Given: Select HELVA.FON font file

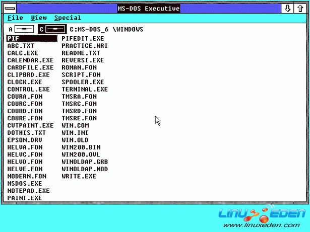Looking at the screenshot, I should click(x=25, y=147).
